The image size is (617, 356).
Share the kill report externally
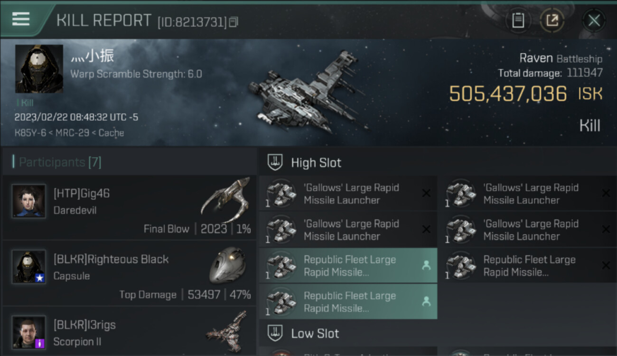(552, 20)
